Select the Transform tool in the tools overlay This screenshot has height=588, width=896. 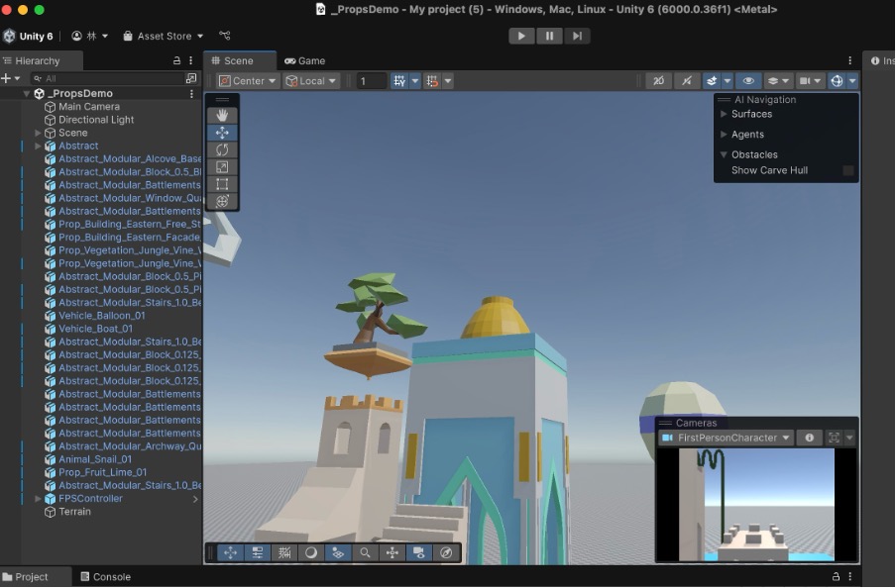pos(222,201)
